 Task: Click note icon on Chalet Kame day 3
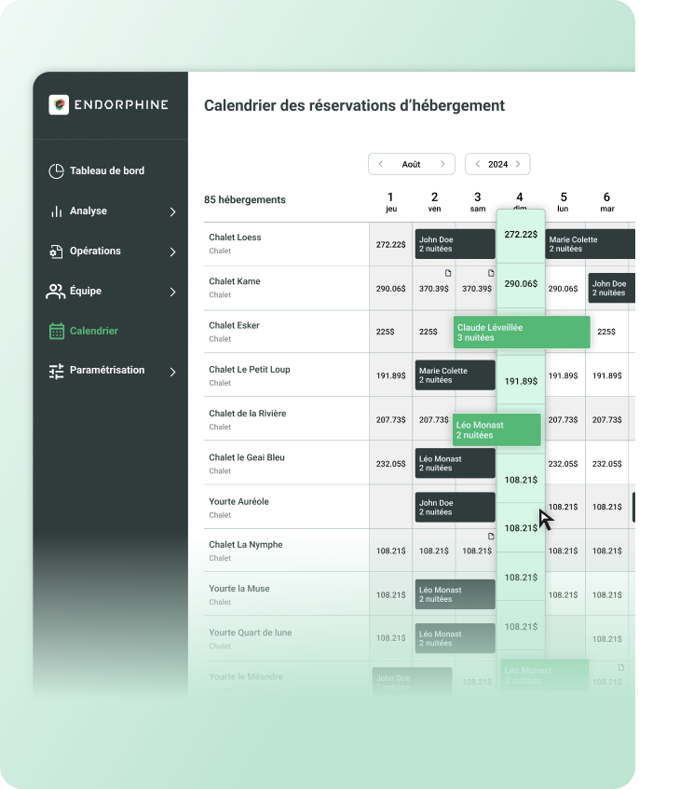point(491,273)
